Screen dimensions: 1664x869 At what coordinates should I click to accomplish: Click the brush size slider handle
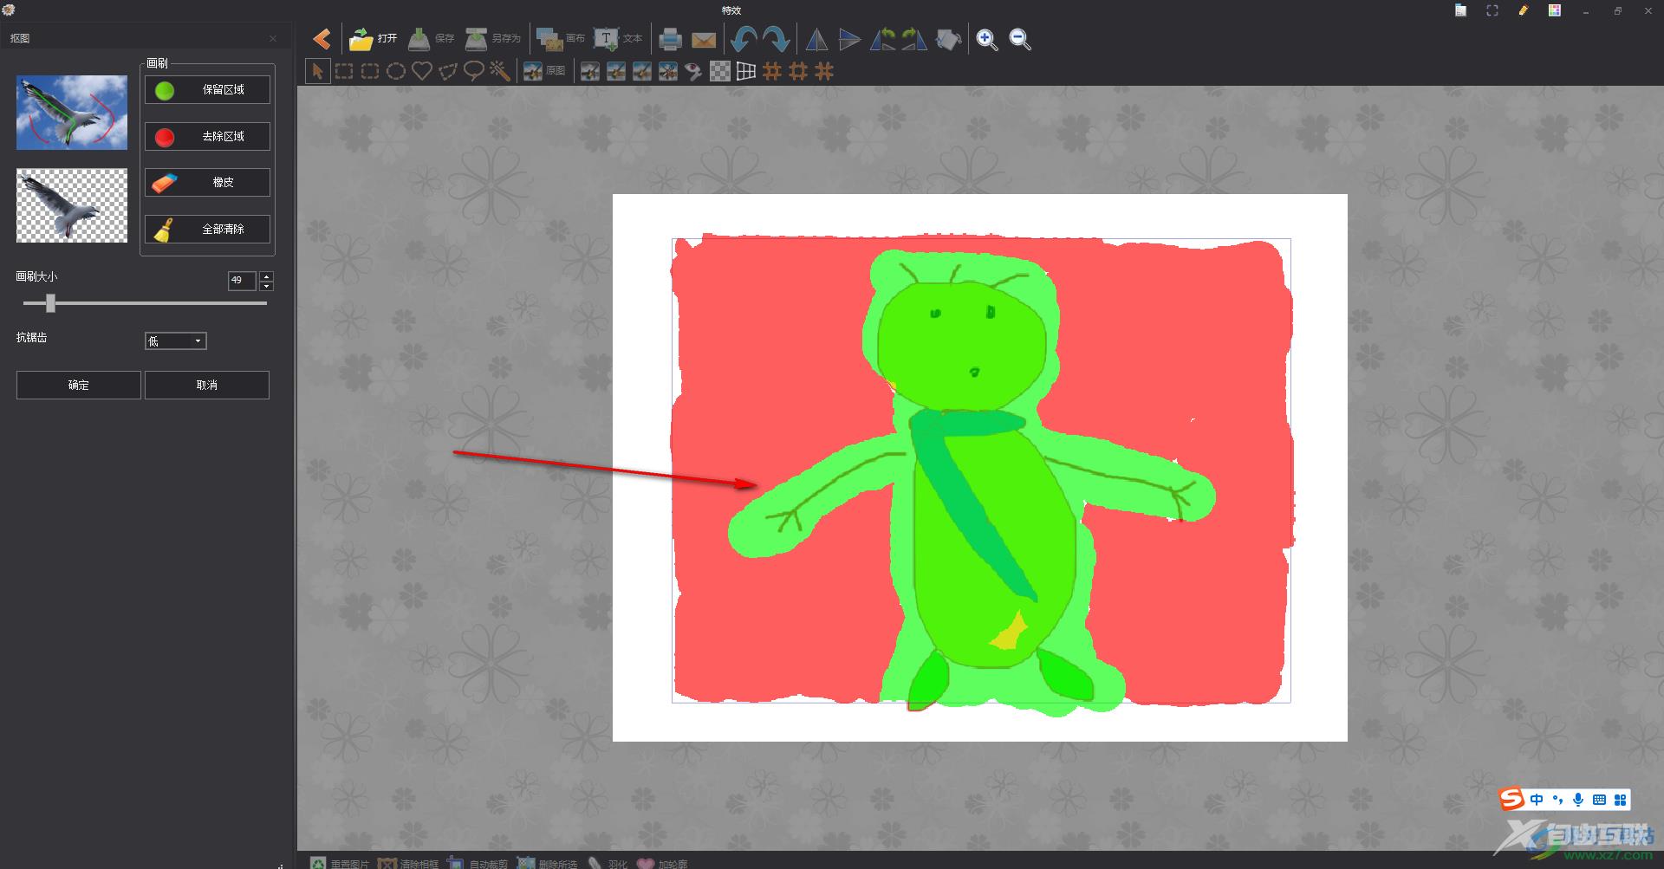(50, 303)
